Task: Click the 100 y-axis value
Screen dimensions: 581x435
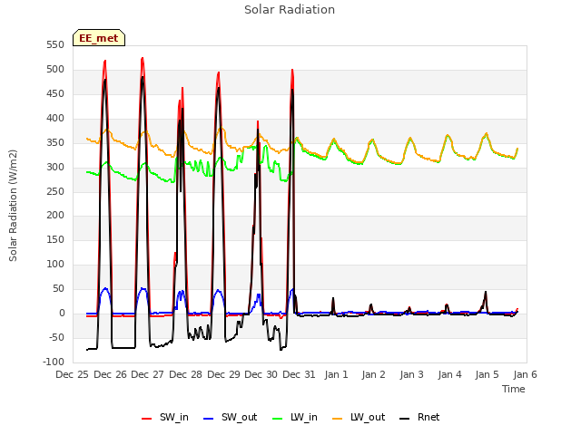Action: (55, 264)
